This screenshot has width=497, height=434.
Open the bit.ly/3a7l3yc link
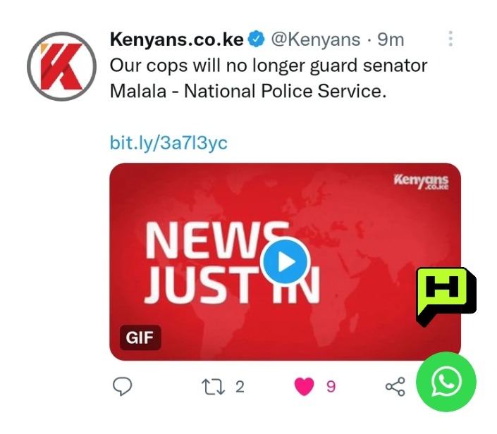(x=168, y=142)
